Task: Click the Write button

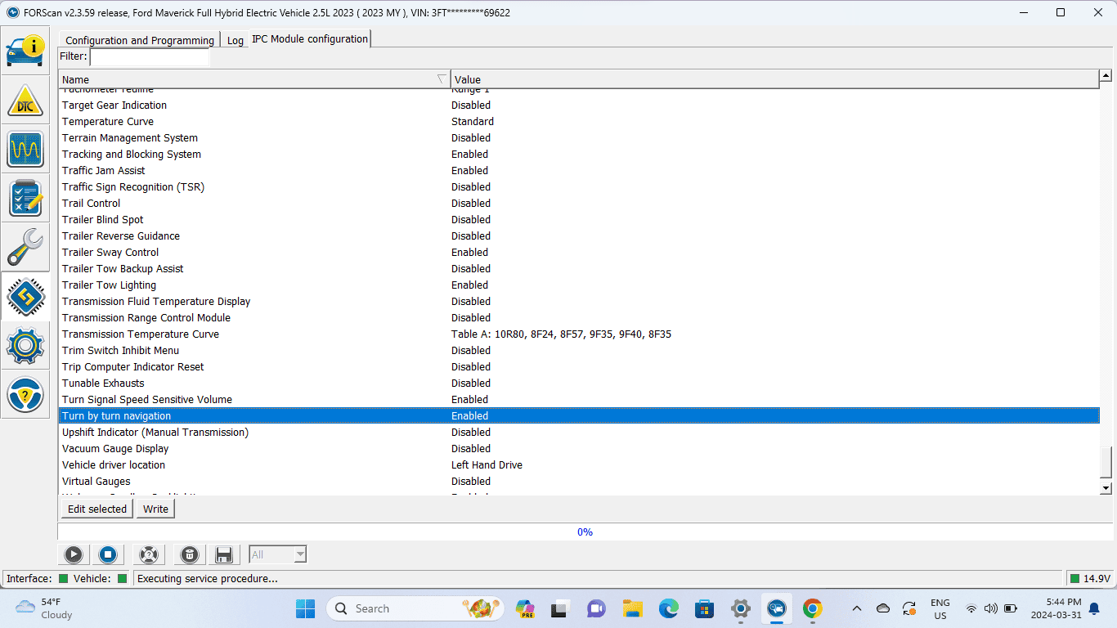Action: (155, 509)
